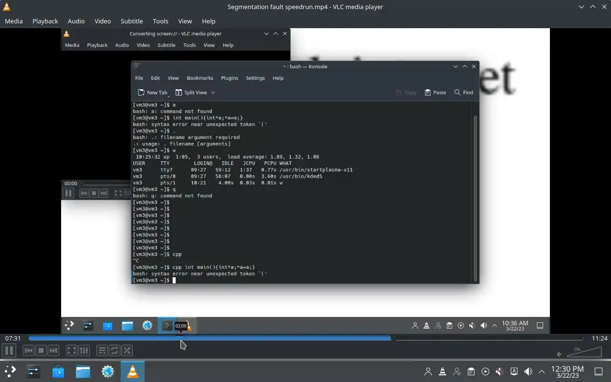
Task: Open audio volume tray applet
Action: coord(528,371)
